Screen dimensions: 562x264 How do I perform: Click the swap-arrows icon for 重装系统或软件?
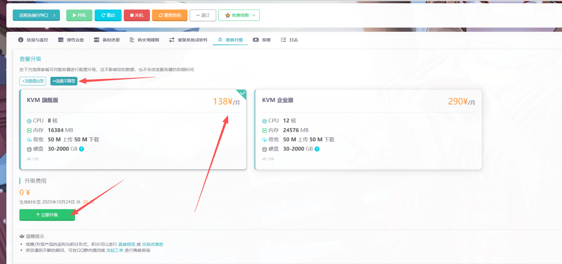tap(172, 40)
